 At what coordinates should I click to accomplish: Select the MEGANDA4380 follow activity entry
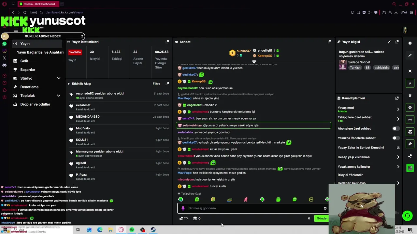(119, 119)
